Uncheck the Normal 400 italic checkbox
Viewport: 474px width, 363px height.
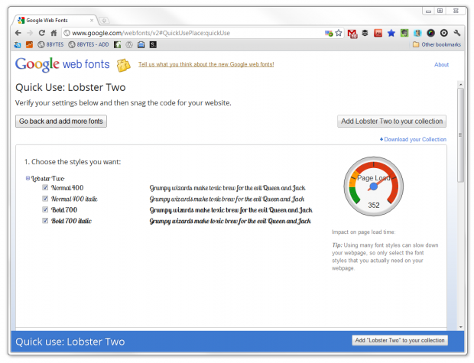(45, 199)
